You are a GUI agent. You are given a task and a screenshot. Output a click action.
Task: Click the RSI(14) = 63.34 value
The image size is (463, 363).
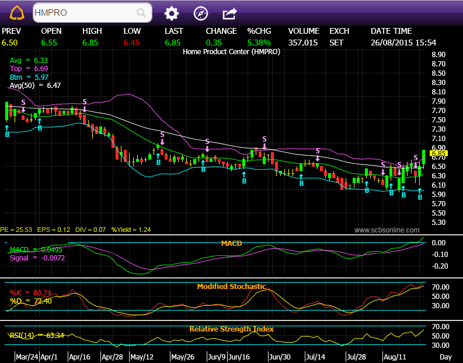point(37,335)
